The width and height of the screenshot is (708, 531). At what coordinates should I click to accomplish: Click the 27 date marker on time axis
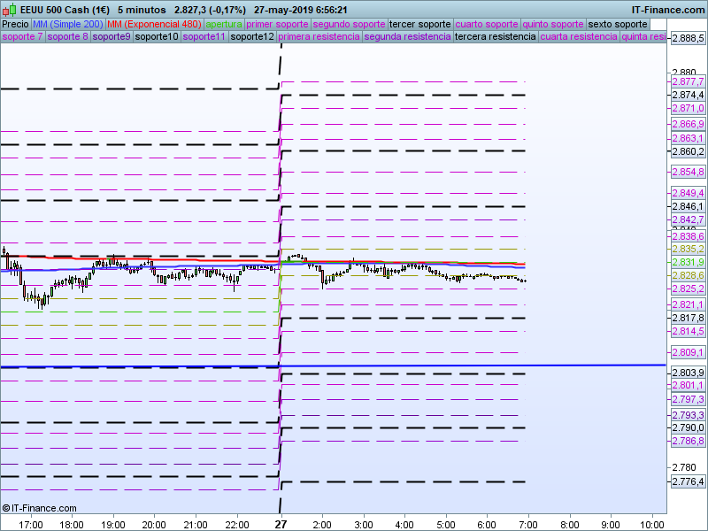pyautogui.click(x=281, y=523)
